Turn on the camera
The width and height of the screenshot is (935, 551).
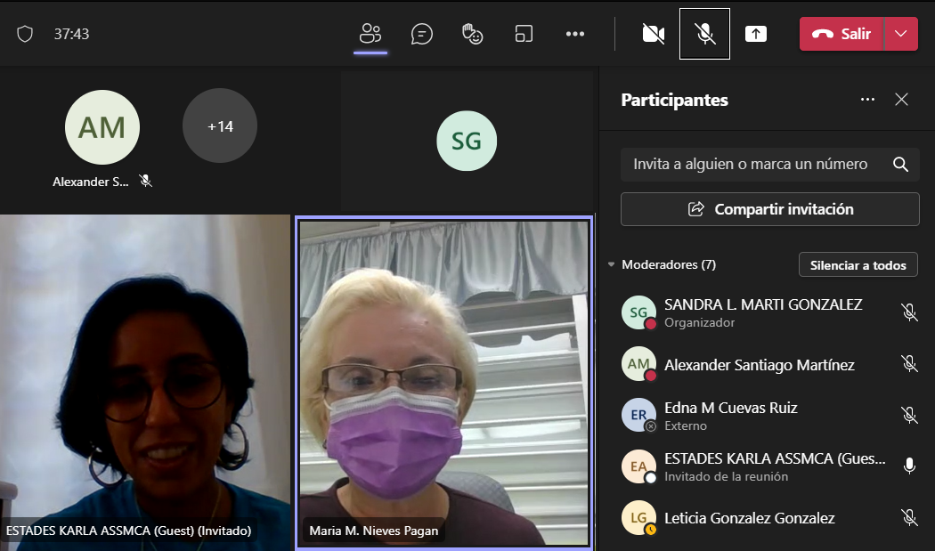(x=654, y=34)
